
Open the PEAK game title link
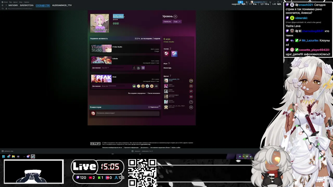click(x=114, y=77)
